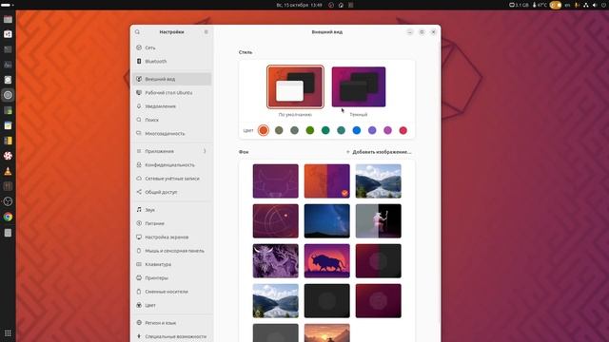Open volume control in the top bar
Viewport: 609px width, 342px height.
click(x=595, y=5)
